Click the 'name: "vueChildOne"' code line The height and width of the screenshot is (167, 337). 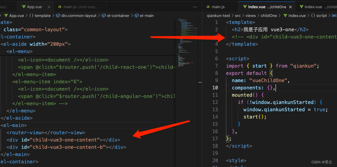[261, 81]
